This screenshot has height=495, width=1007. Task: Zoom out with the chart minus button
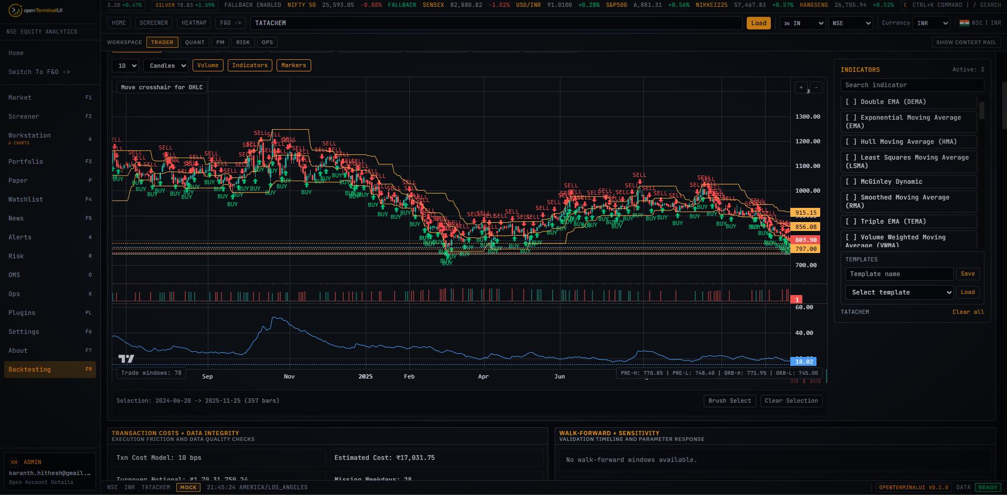pos(816,88)
